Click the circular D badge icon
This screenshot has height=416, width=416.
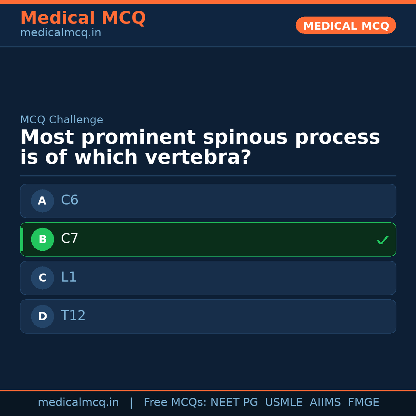tap(42, 316)
